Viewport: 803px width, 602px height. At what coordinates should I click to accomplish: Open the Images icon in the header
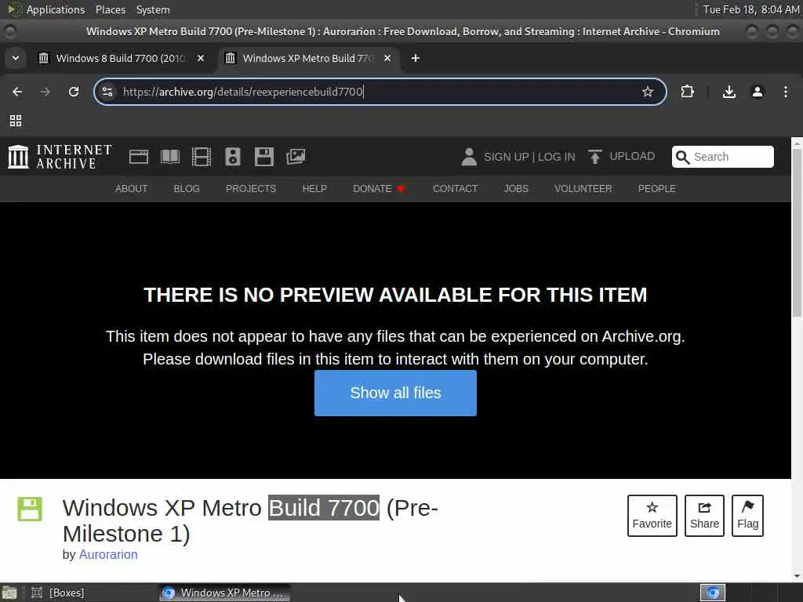click(x=296, y=157)
